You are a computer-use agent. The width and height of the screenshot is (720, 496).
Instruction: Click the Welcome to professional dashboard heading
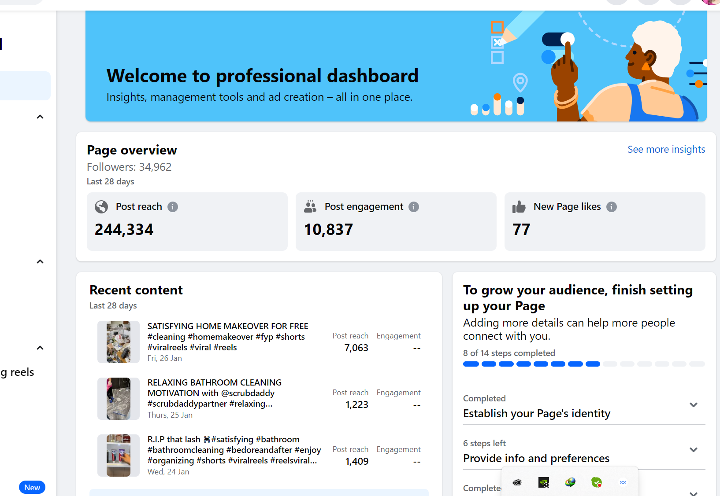[263, 76]
